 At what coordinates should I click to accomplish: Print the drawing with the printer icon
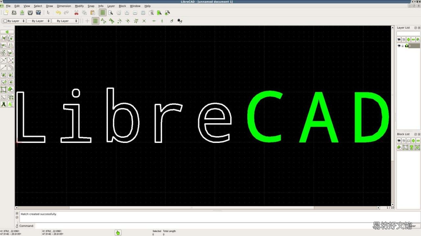coord(30,13)
